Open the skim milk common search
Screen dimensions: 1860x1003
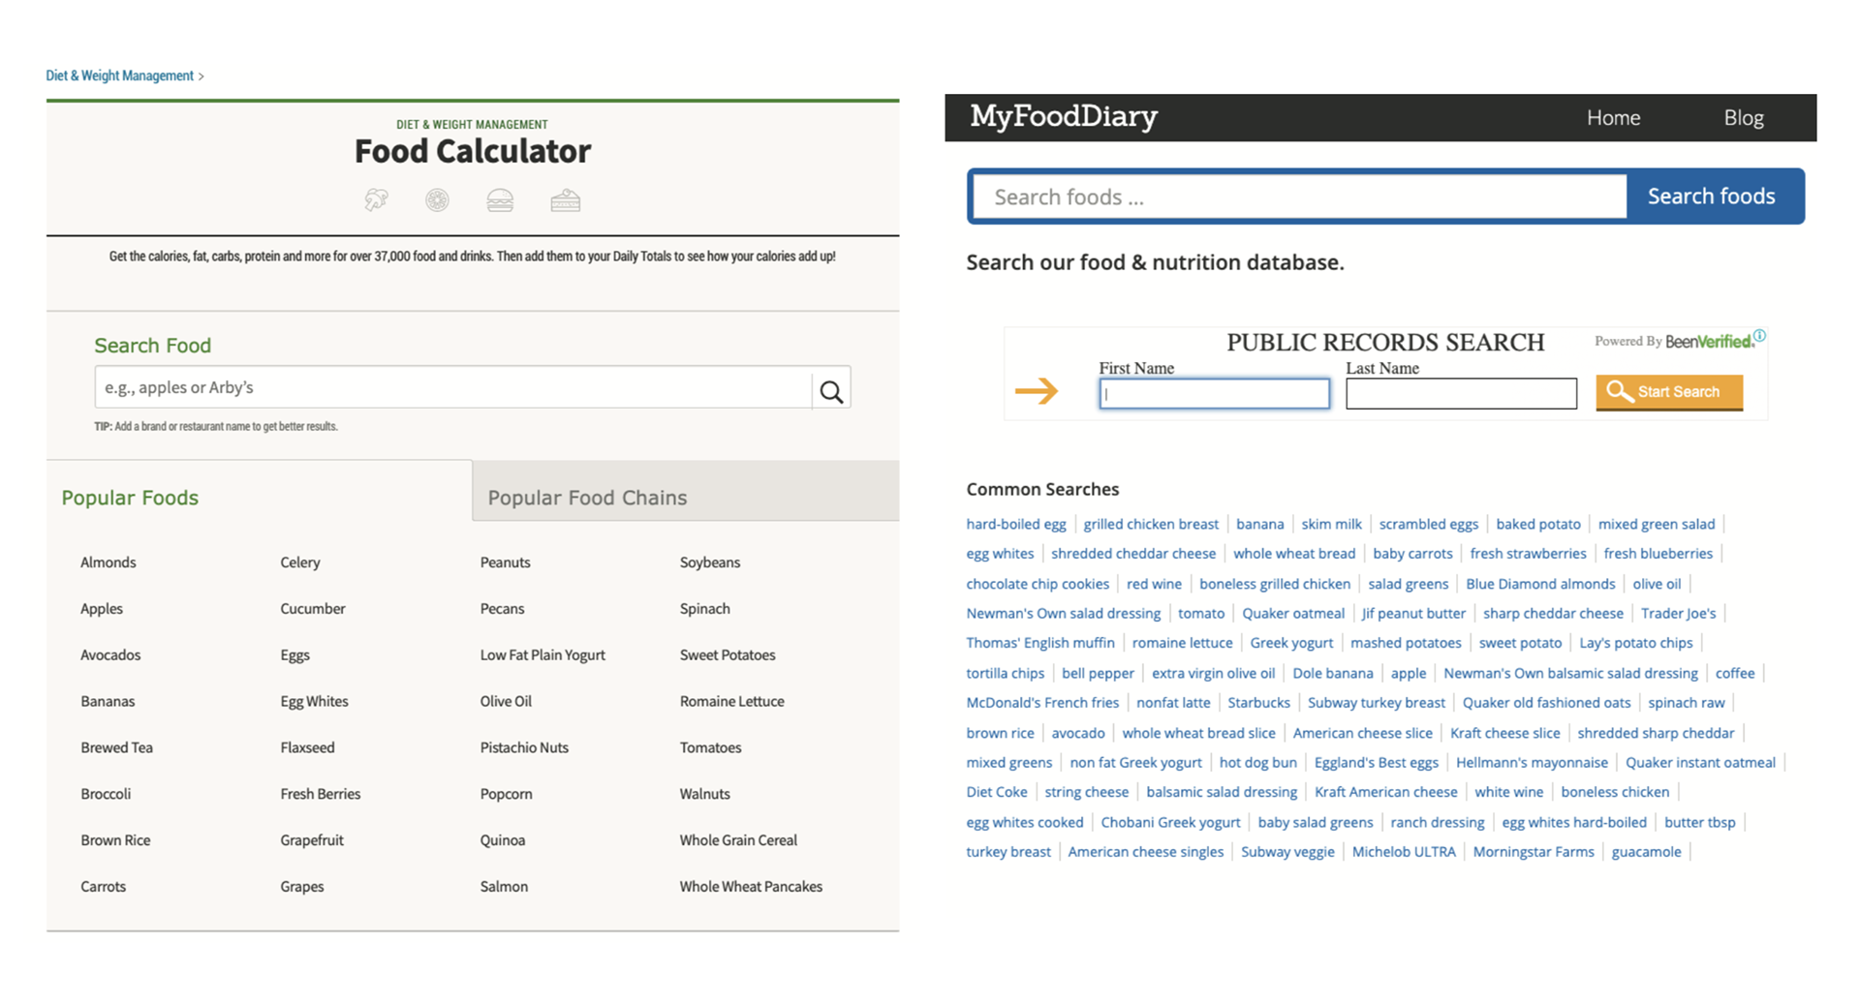click(1331, 524)
